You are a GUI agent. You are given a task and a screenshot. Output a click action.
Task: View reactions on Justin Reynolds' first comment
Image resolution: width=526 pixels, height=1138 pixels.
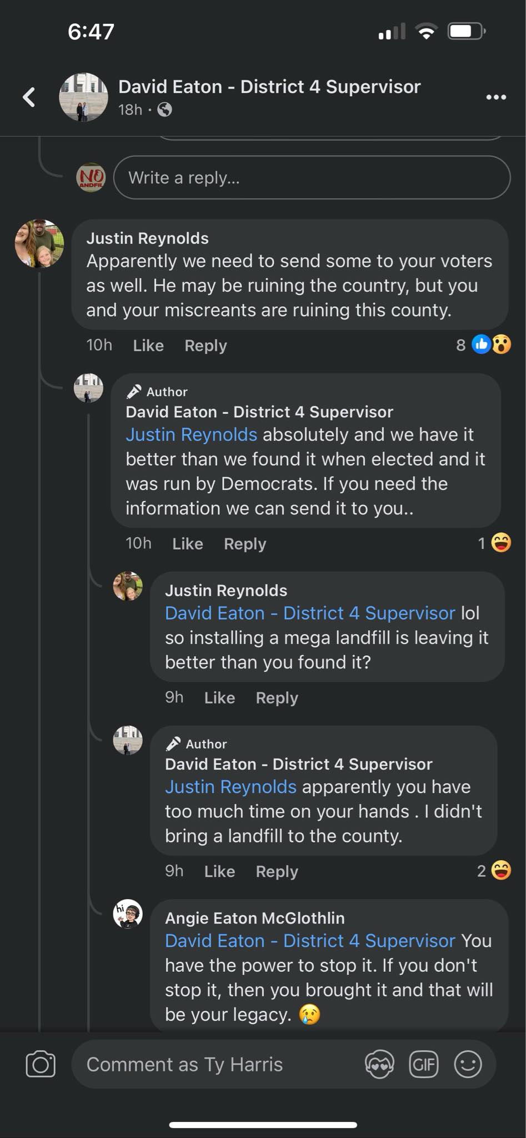(x=491, y=345)
